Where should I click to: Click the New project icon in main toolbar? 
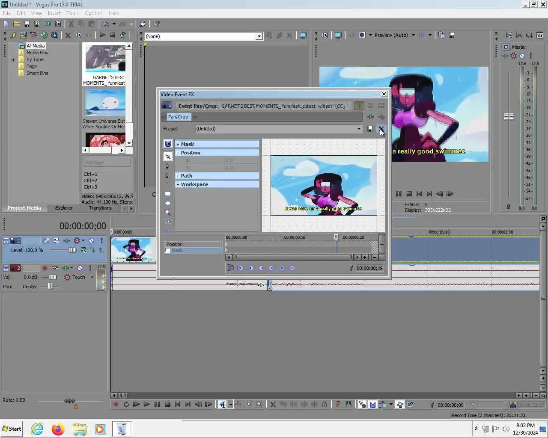[6, 24]
